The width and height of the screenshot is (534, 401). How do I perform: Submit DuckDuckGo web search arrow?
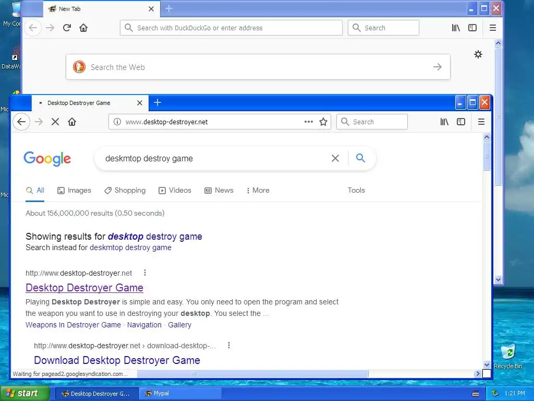pos(438,67)
